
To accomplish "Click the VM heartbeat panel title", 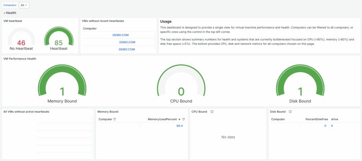I will point(13,21).
